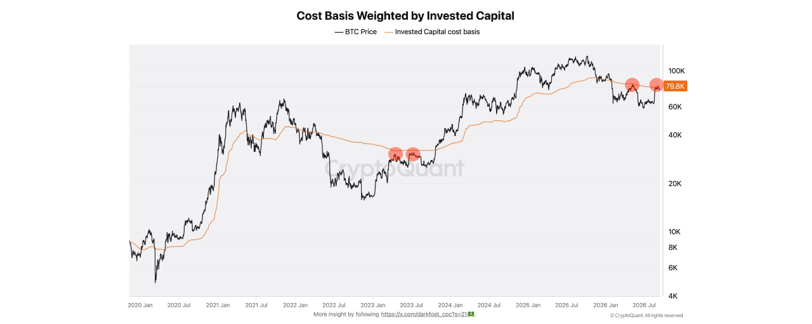Click the 4K y-axis label
The height and width of the screenshot is (324, 812).
(x=674, y=296)
